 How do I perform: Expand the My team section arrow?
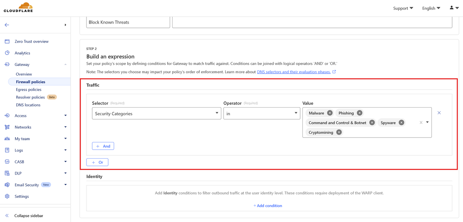coord(65,139)
